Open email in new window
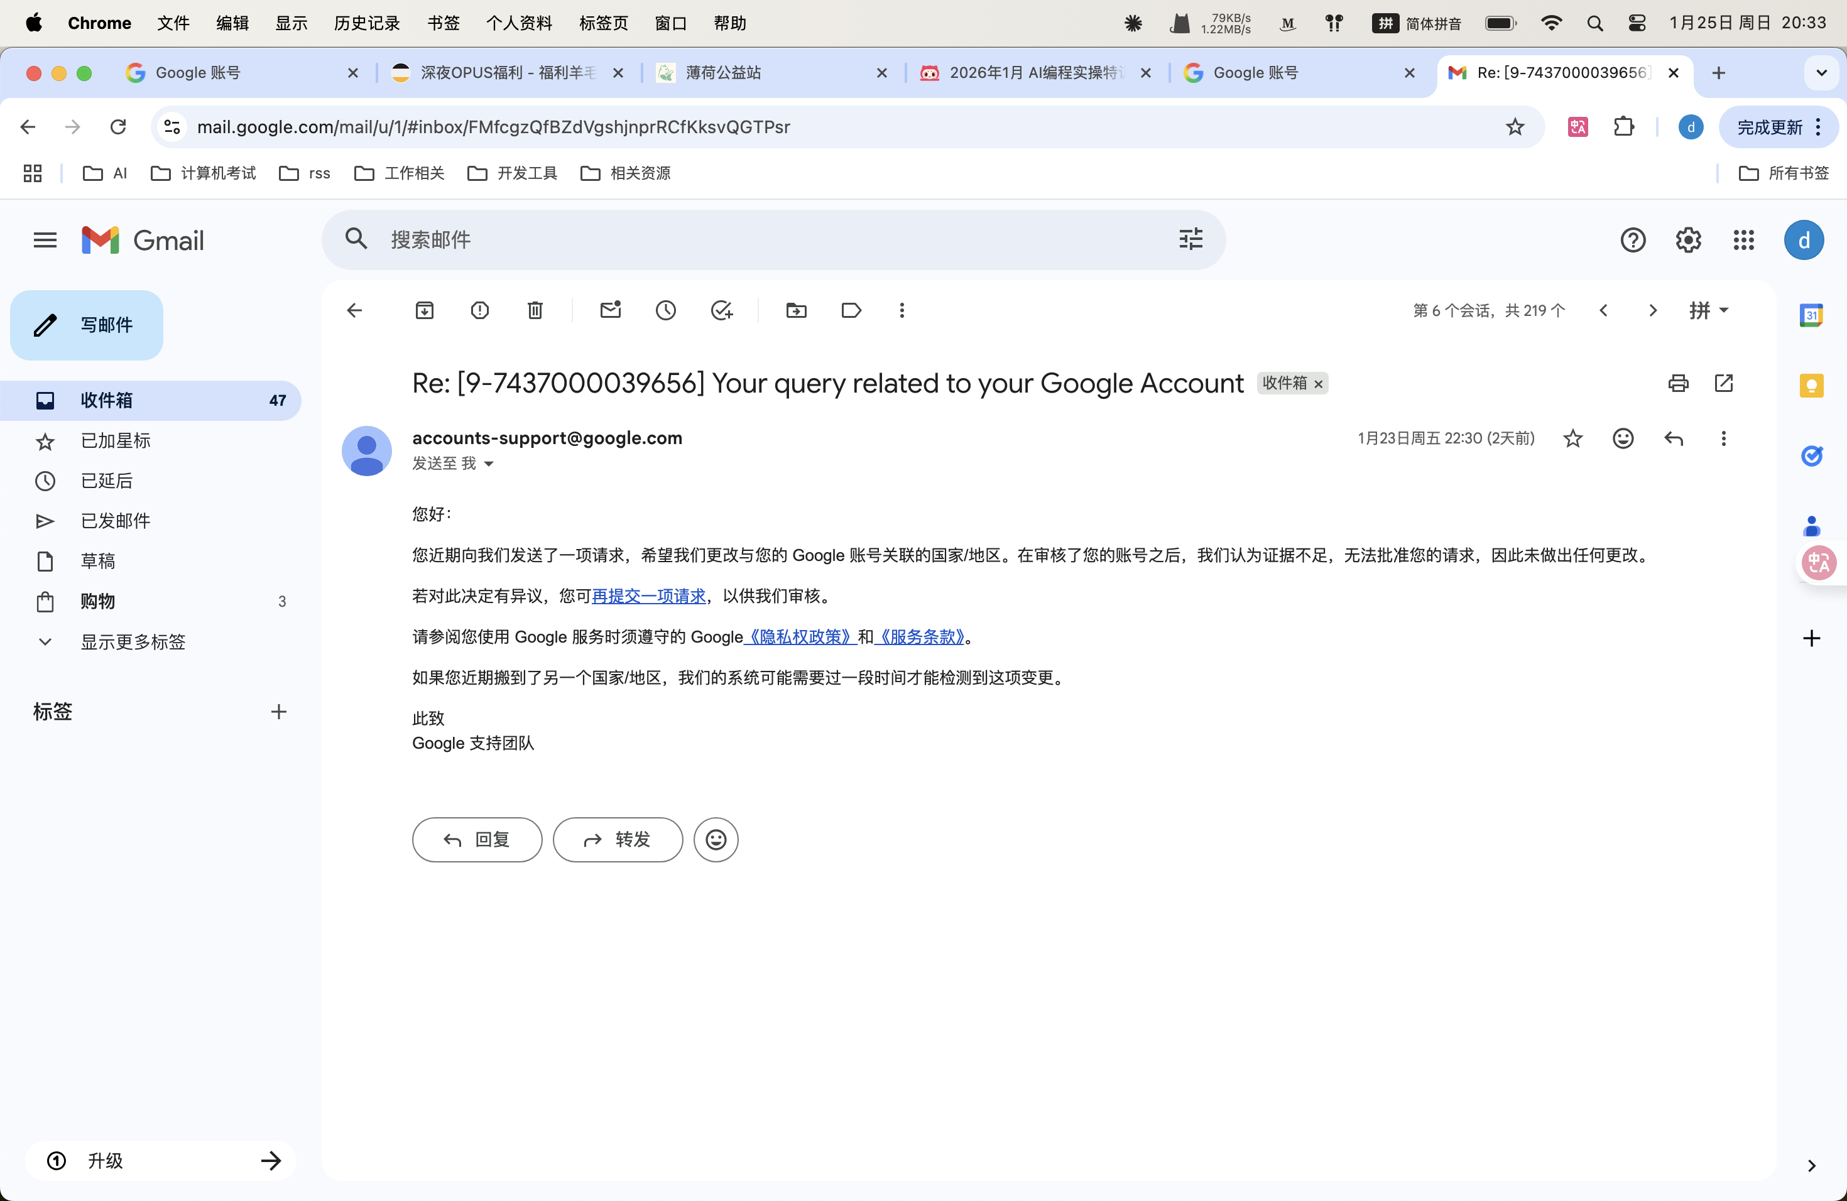This screenshot has width=1847, height=1201. tap(1724, 383)
